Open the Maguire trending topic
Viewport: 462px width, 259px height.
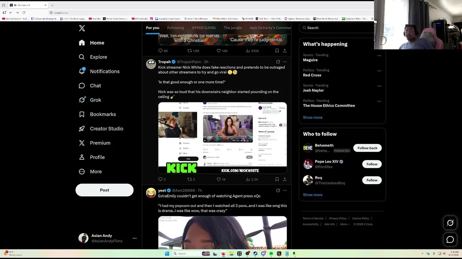pos(310,60)
